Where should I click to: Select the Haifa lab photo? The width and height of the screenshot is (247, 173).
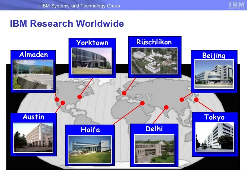coord(90,150)
